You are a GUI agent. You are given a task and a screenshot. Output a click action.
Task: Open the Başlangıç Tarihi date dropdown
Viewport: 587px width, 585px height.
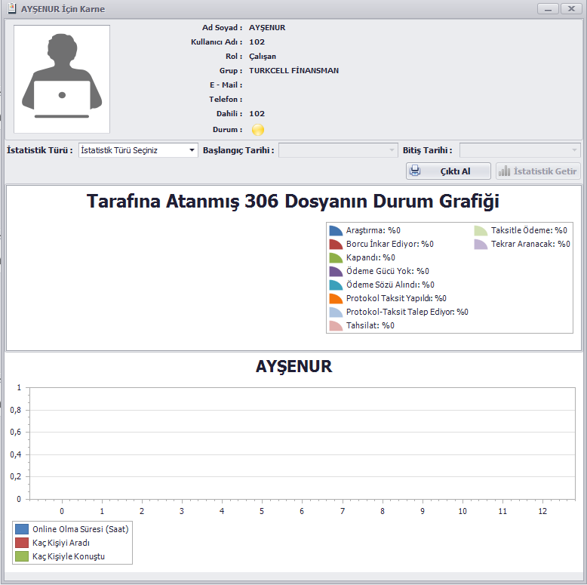338,150
